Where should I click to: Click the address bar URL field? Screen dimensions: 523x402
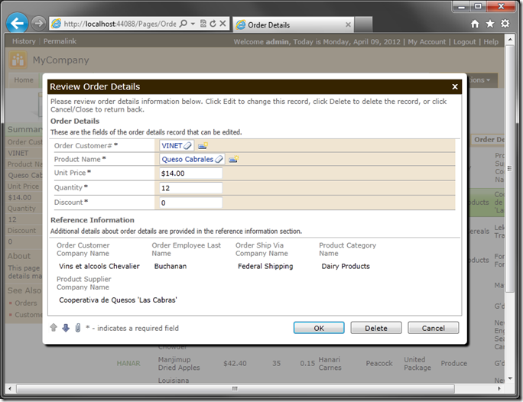coord(120,24)
